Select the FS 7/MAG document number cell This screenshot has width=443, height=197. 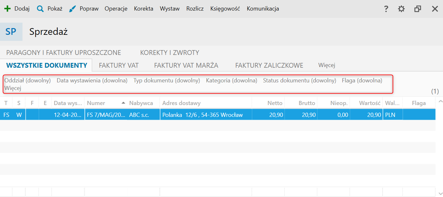pos(106,115)
